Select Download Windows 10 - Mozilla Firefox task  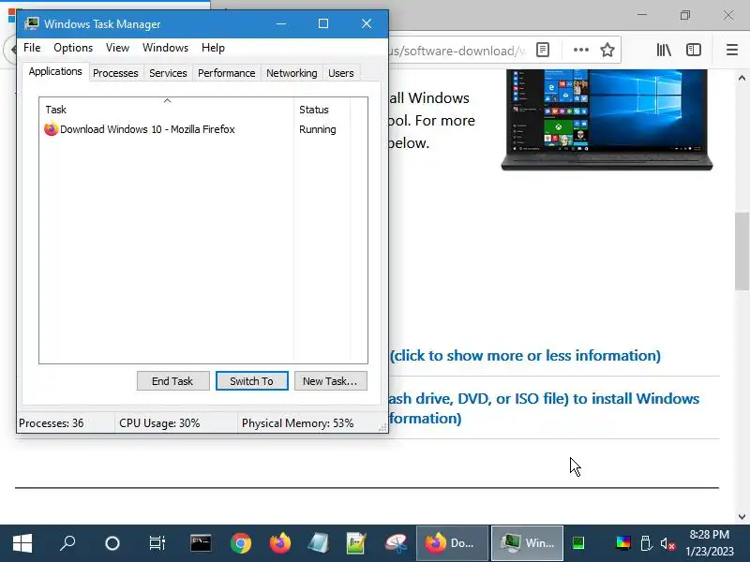point(147,129)
